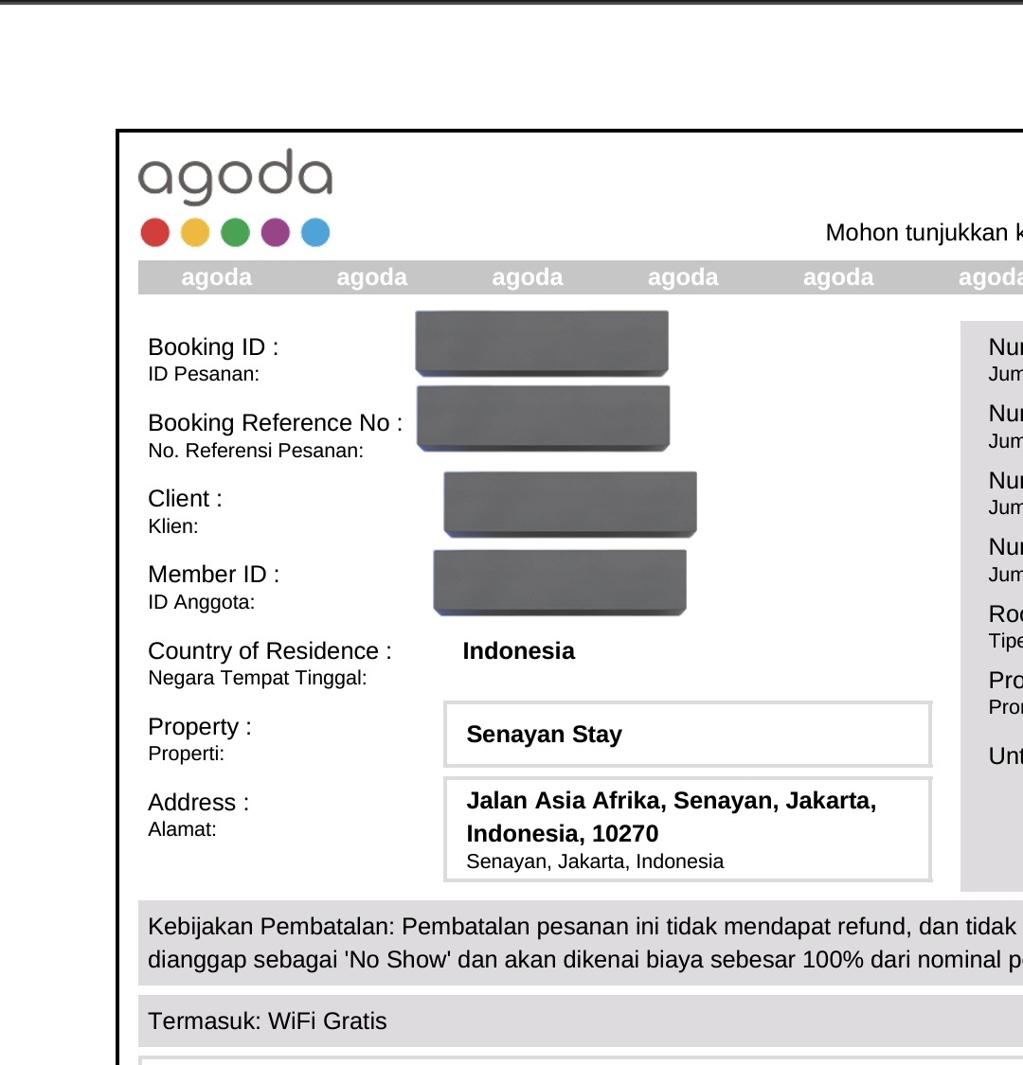Click the red dot under agoda logo
Viewport: 1023px width, 1065px height.
[155, 232]
